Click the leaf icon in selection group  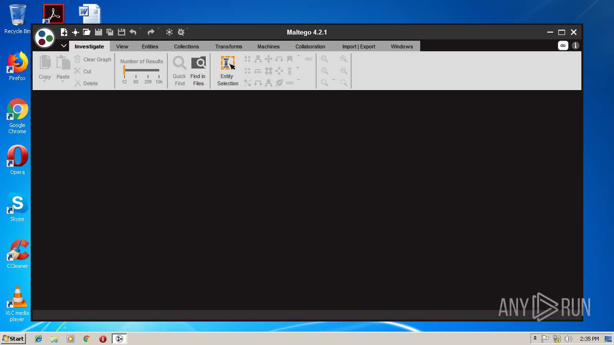(279, 82)
